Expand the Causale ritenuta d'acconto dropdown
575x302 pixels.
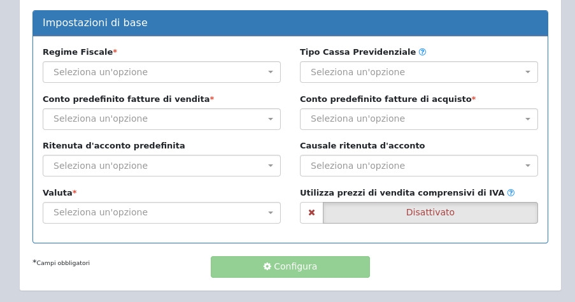(418, 166)
